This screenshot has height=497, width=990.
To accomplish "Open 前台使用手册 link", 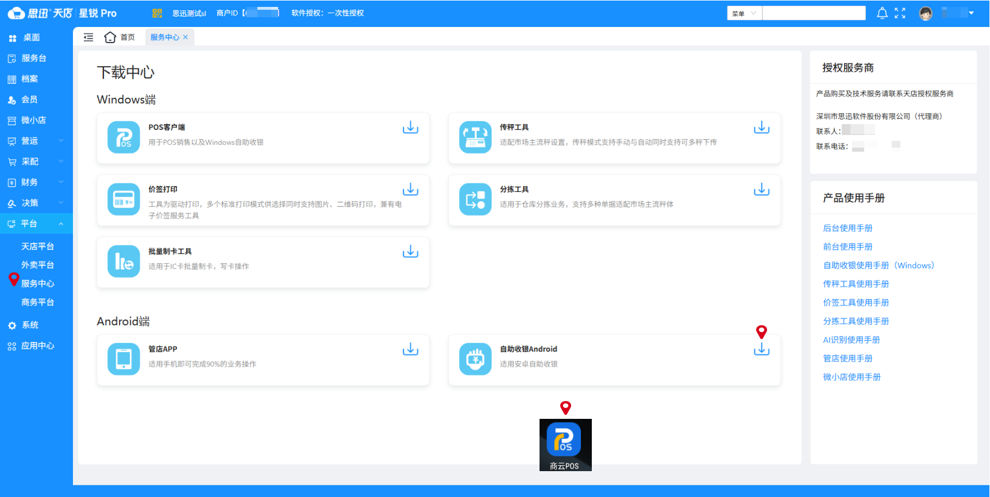I will [x=848, y=246].
